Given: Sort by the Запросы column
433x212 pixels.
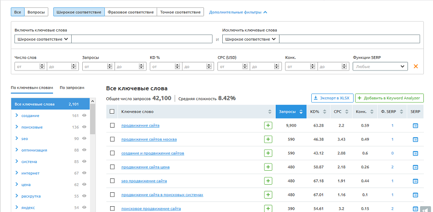Looking at the screenshot, I should tap(291, 112).
